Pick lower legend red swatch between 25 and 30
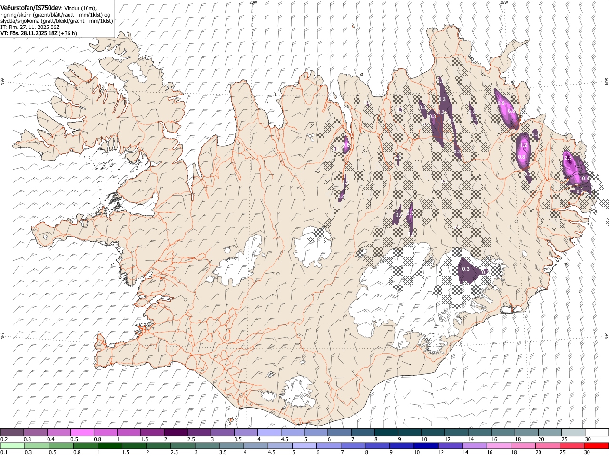The width and height of the screenshot is (609, 456). pyautogui.click(x=572, y=446)
